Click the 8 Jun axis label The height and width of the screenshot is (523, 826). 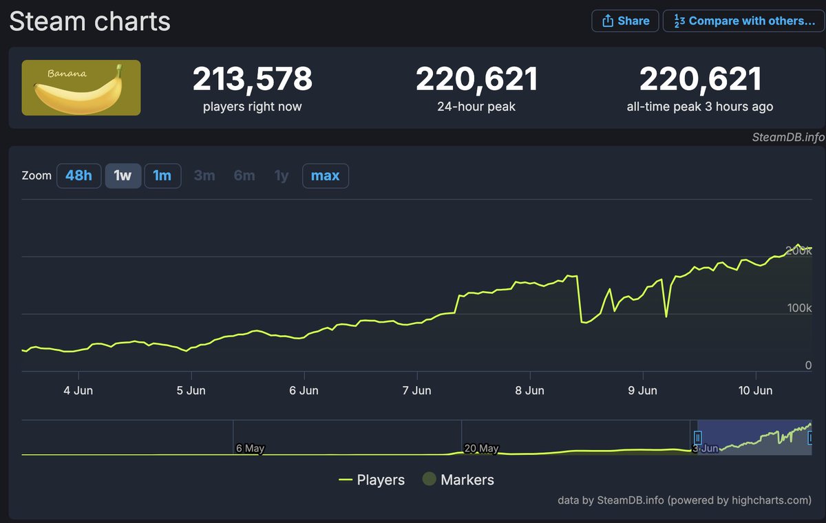tap(530, 390)
